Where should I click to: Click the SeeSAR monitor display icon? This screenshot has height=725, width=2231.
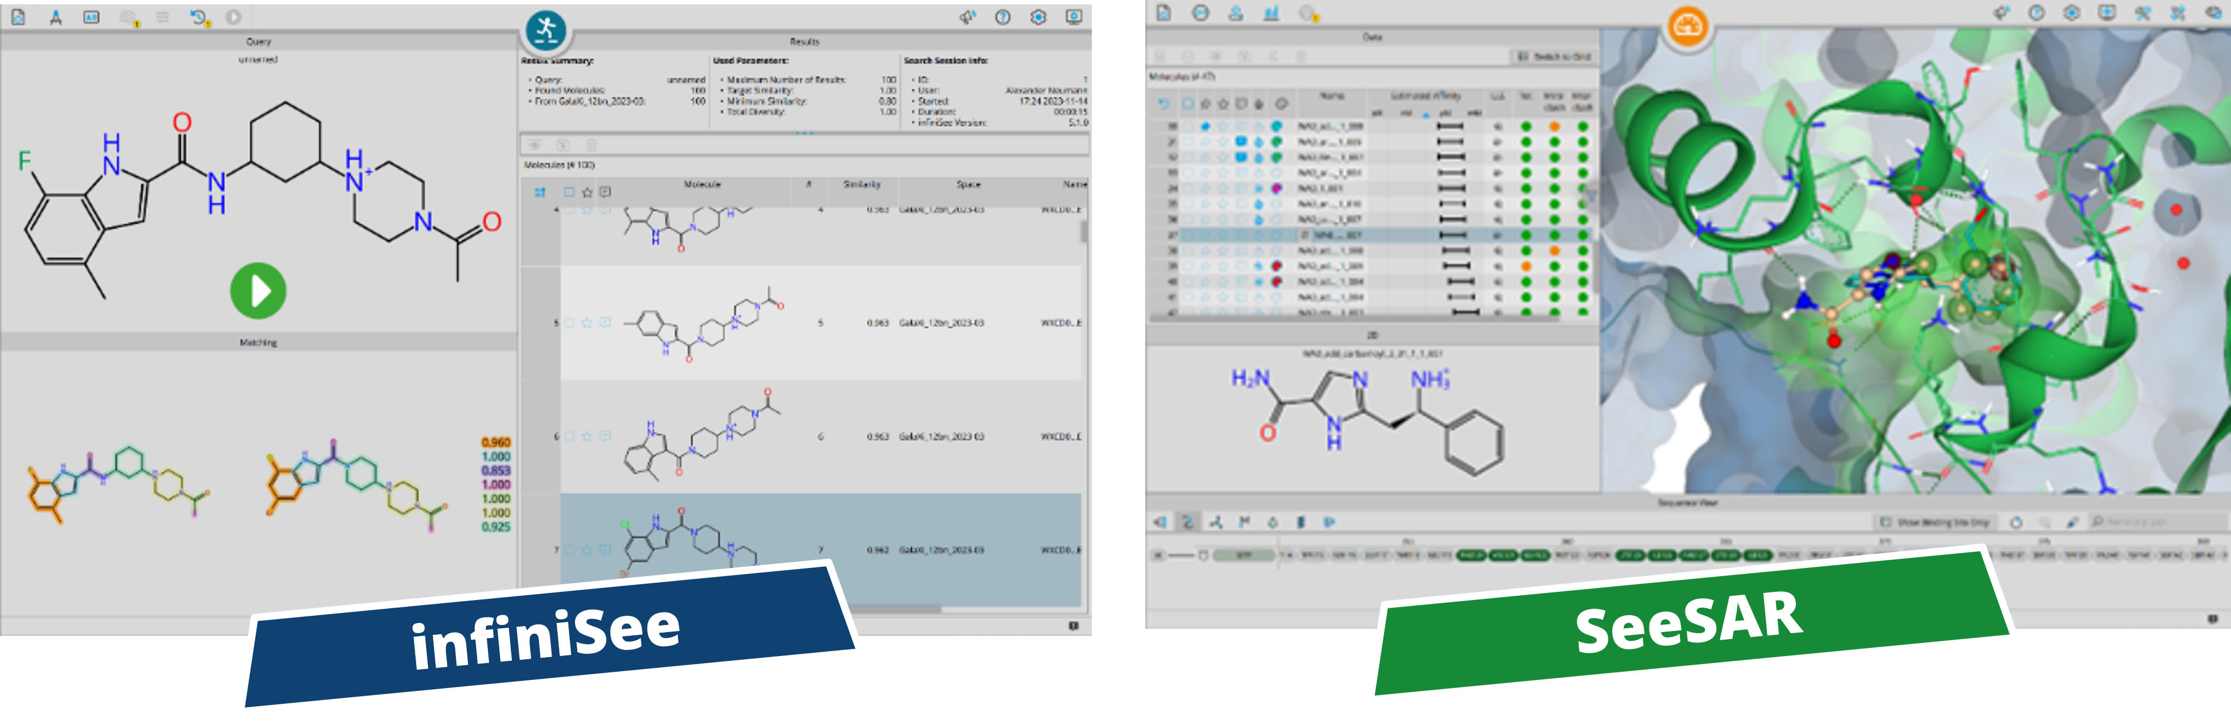[2107, 13]
